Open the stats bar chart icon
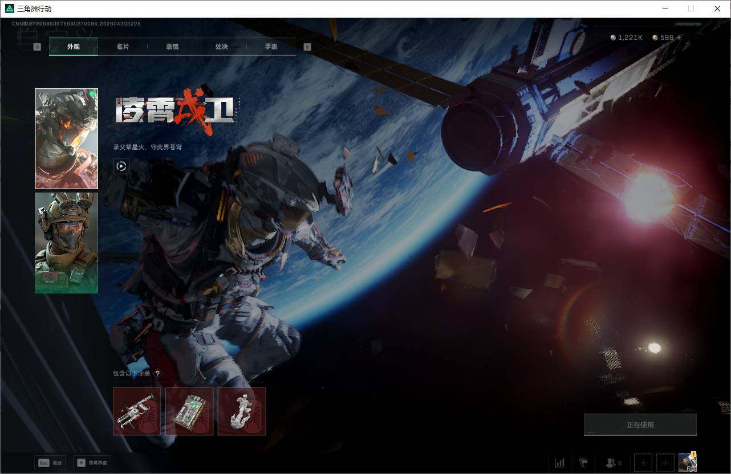Image resolution: width=731 pixels, height=474 pixels. pyautogui.click(x=560, y=463)
